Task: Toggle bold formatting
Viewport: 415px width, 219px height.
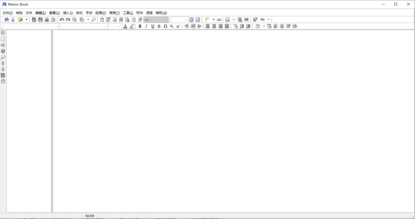Action: pos(140,26)
